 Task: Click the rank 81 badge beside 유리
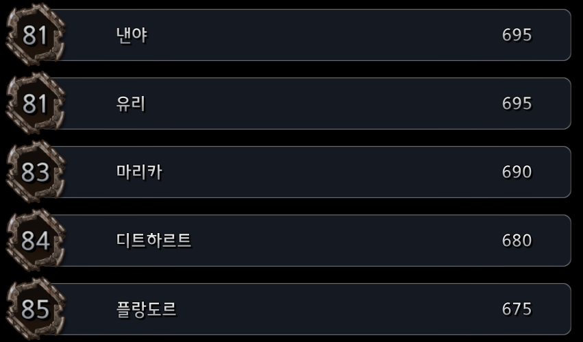(36, 103)
